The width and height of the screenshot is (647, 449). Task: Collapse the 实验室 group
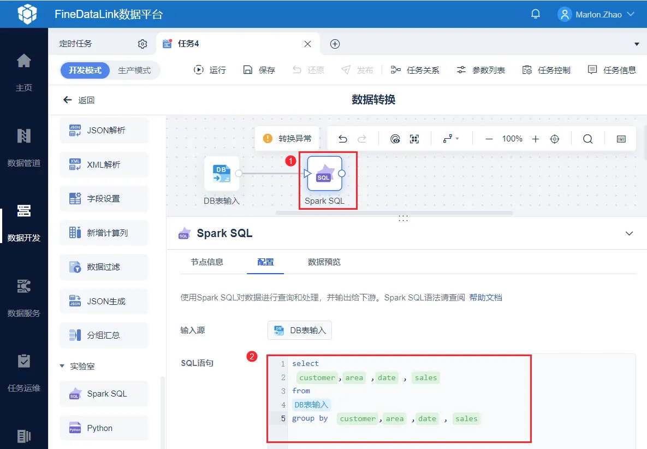[x=62, y=366]
